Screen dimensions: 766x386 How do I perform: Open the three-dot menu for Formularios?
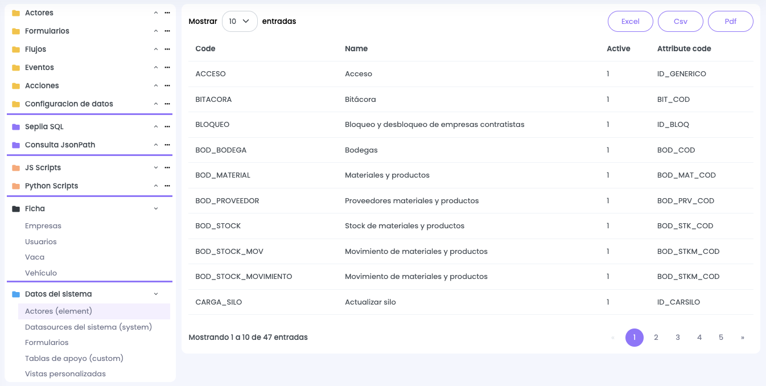click(x=167, y=31)
